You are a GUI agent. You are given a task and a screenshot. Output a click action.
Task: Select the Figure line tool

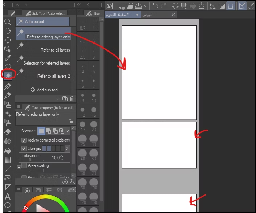pyautogui.click(x=8, y=169)
